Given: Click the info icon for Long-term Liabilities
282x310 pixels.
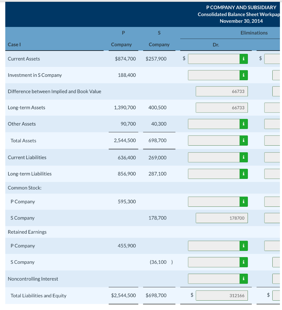Looking at the screenshot, I should point(244,173).
